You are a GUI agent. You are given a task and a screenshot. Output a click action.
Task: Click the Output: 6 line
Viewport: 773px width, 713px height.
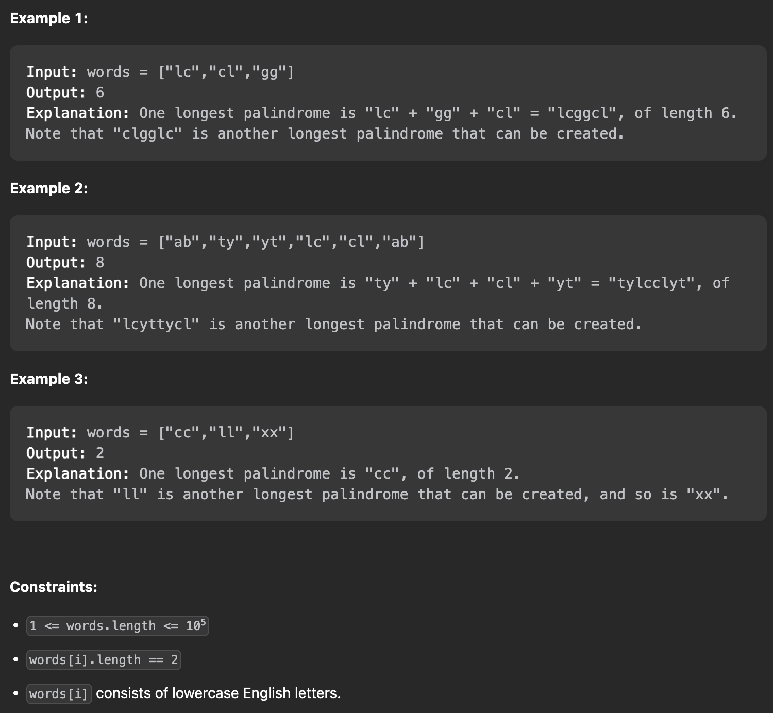pyautogui.click(x=65, y=93)
